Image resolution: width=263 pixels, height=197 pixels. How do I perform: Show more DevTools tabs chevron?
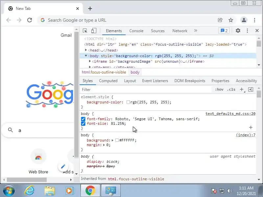[195, 31]
